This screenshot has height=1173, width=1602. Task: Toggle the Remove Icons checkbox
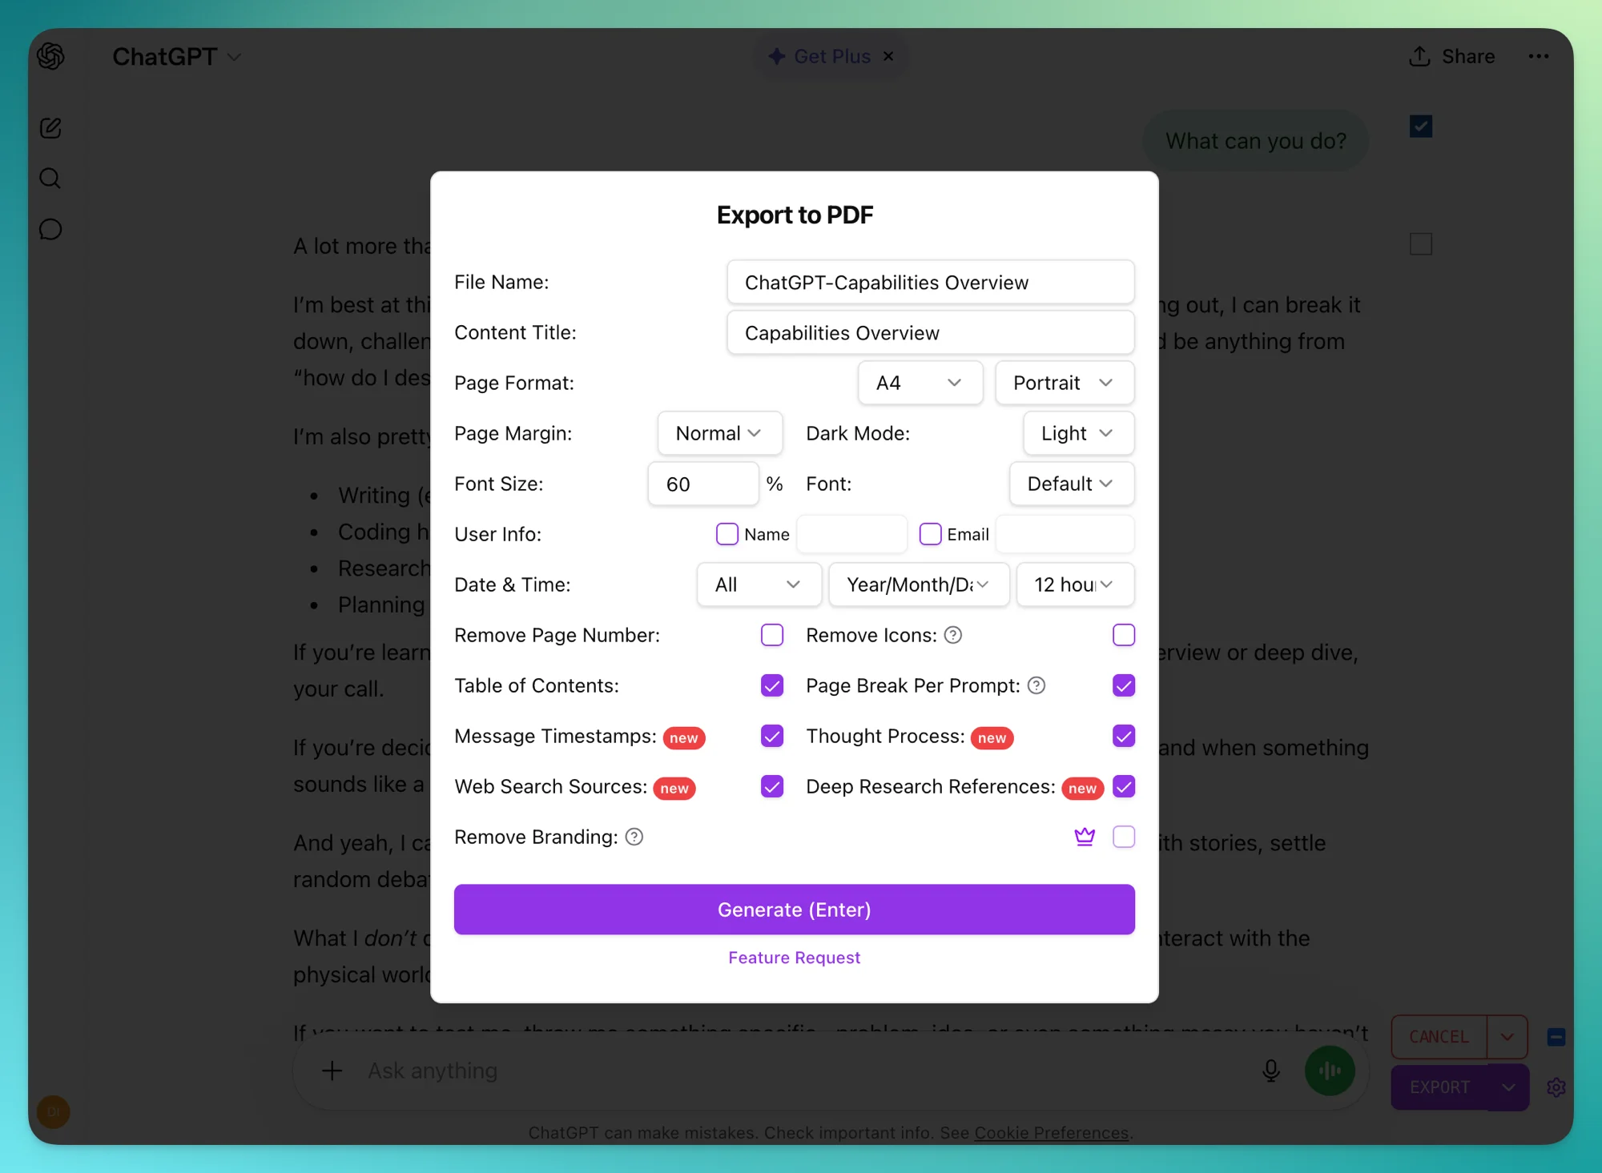point(1124,635)
